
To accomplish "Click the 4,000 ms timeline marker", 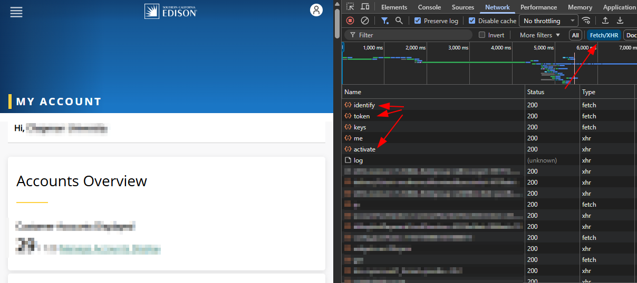I will click(x=500, y=48).
